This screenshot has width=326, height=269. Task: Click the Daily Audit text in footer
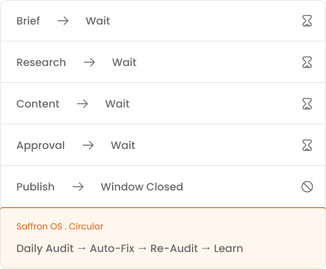coord(45,249)
